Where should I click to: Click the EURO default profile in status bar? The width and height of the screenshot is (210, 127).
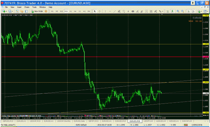click(81, 125)
